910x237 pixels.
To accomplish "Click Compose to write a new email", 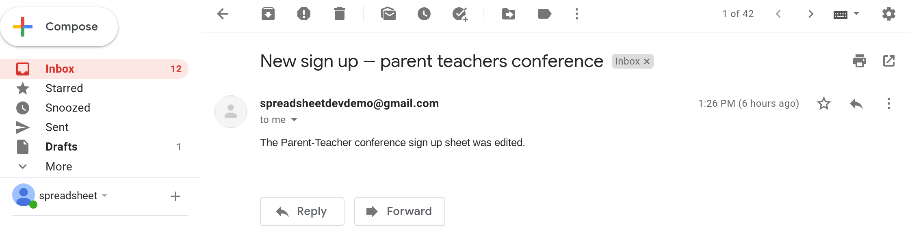I will pos(59,27).
